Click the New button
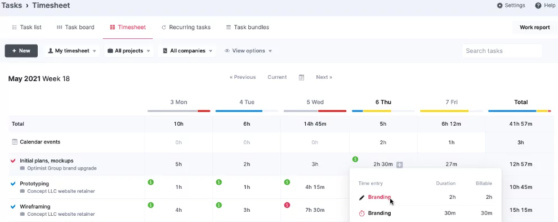The image size is (558, 222). tap(21, 51)
